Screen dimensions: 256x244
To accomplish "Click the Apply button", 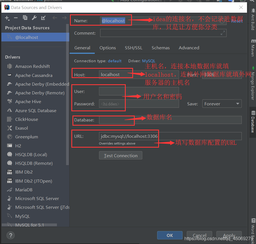I will coord(229,236).
